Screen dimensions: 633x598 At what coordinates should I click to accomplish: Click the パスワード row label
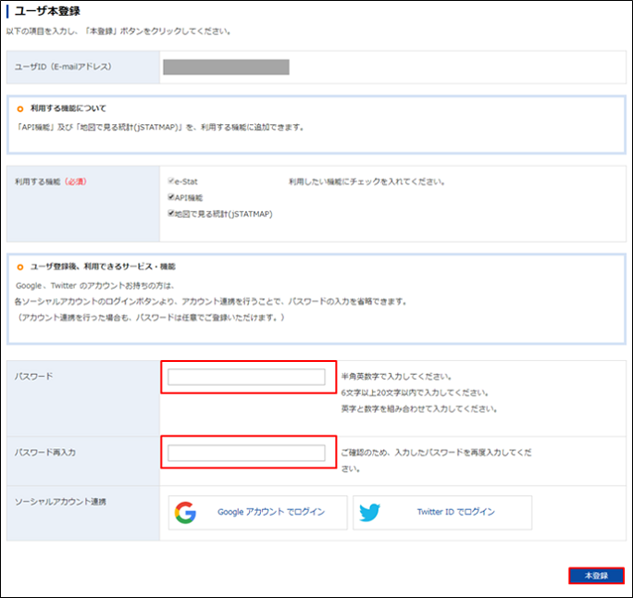[34, 377]
